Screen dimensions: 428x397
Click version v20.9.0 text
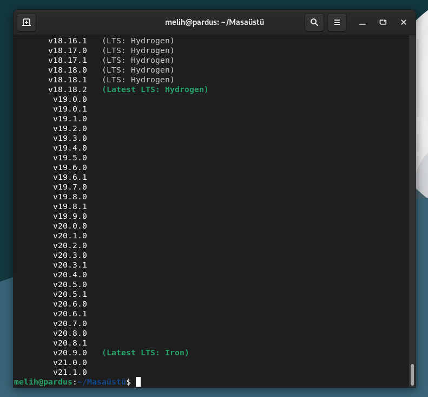[70, 353]
